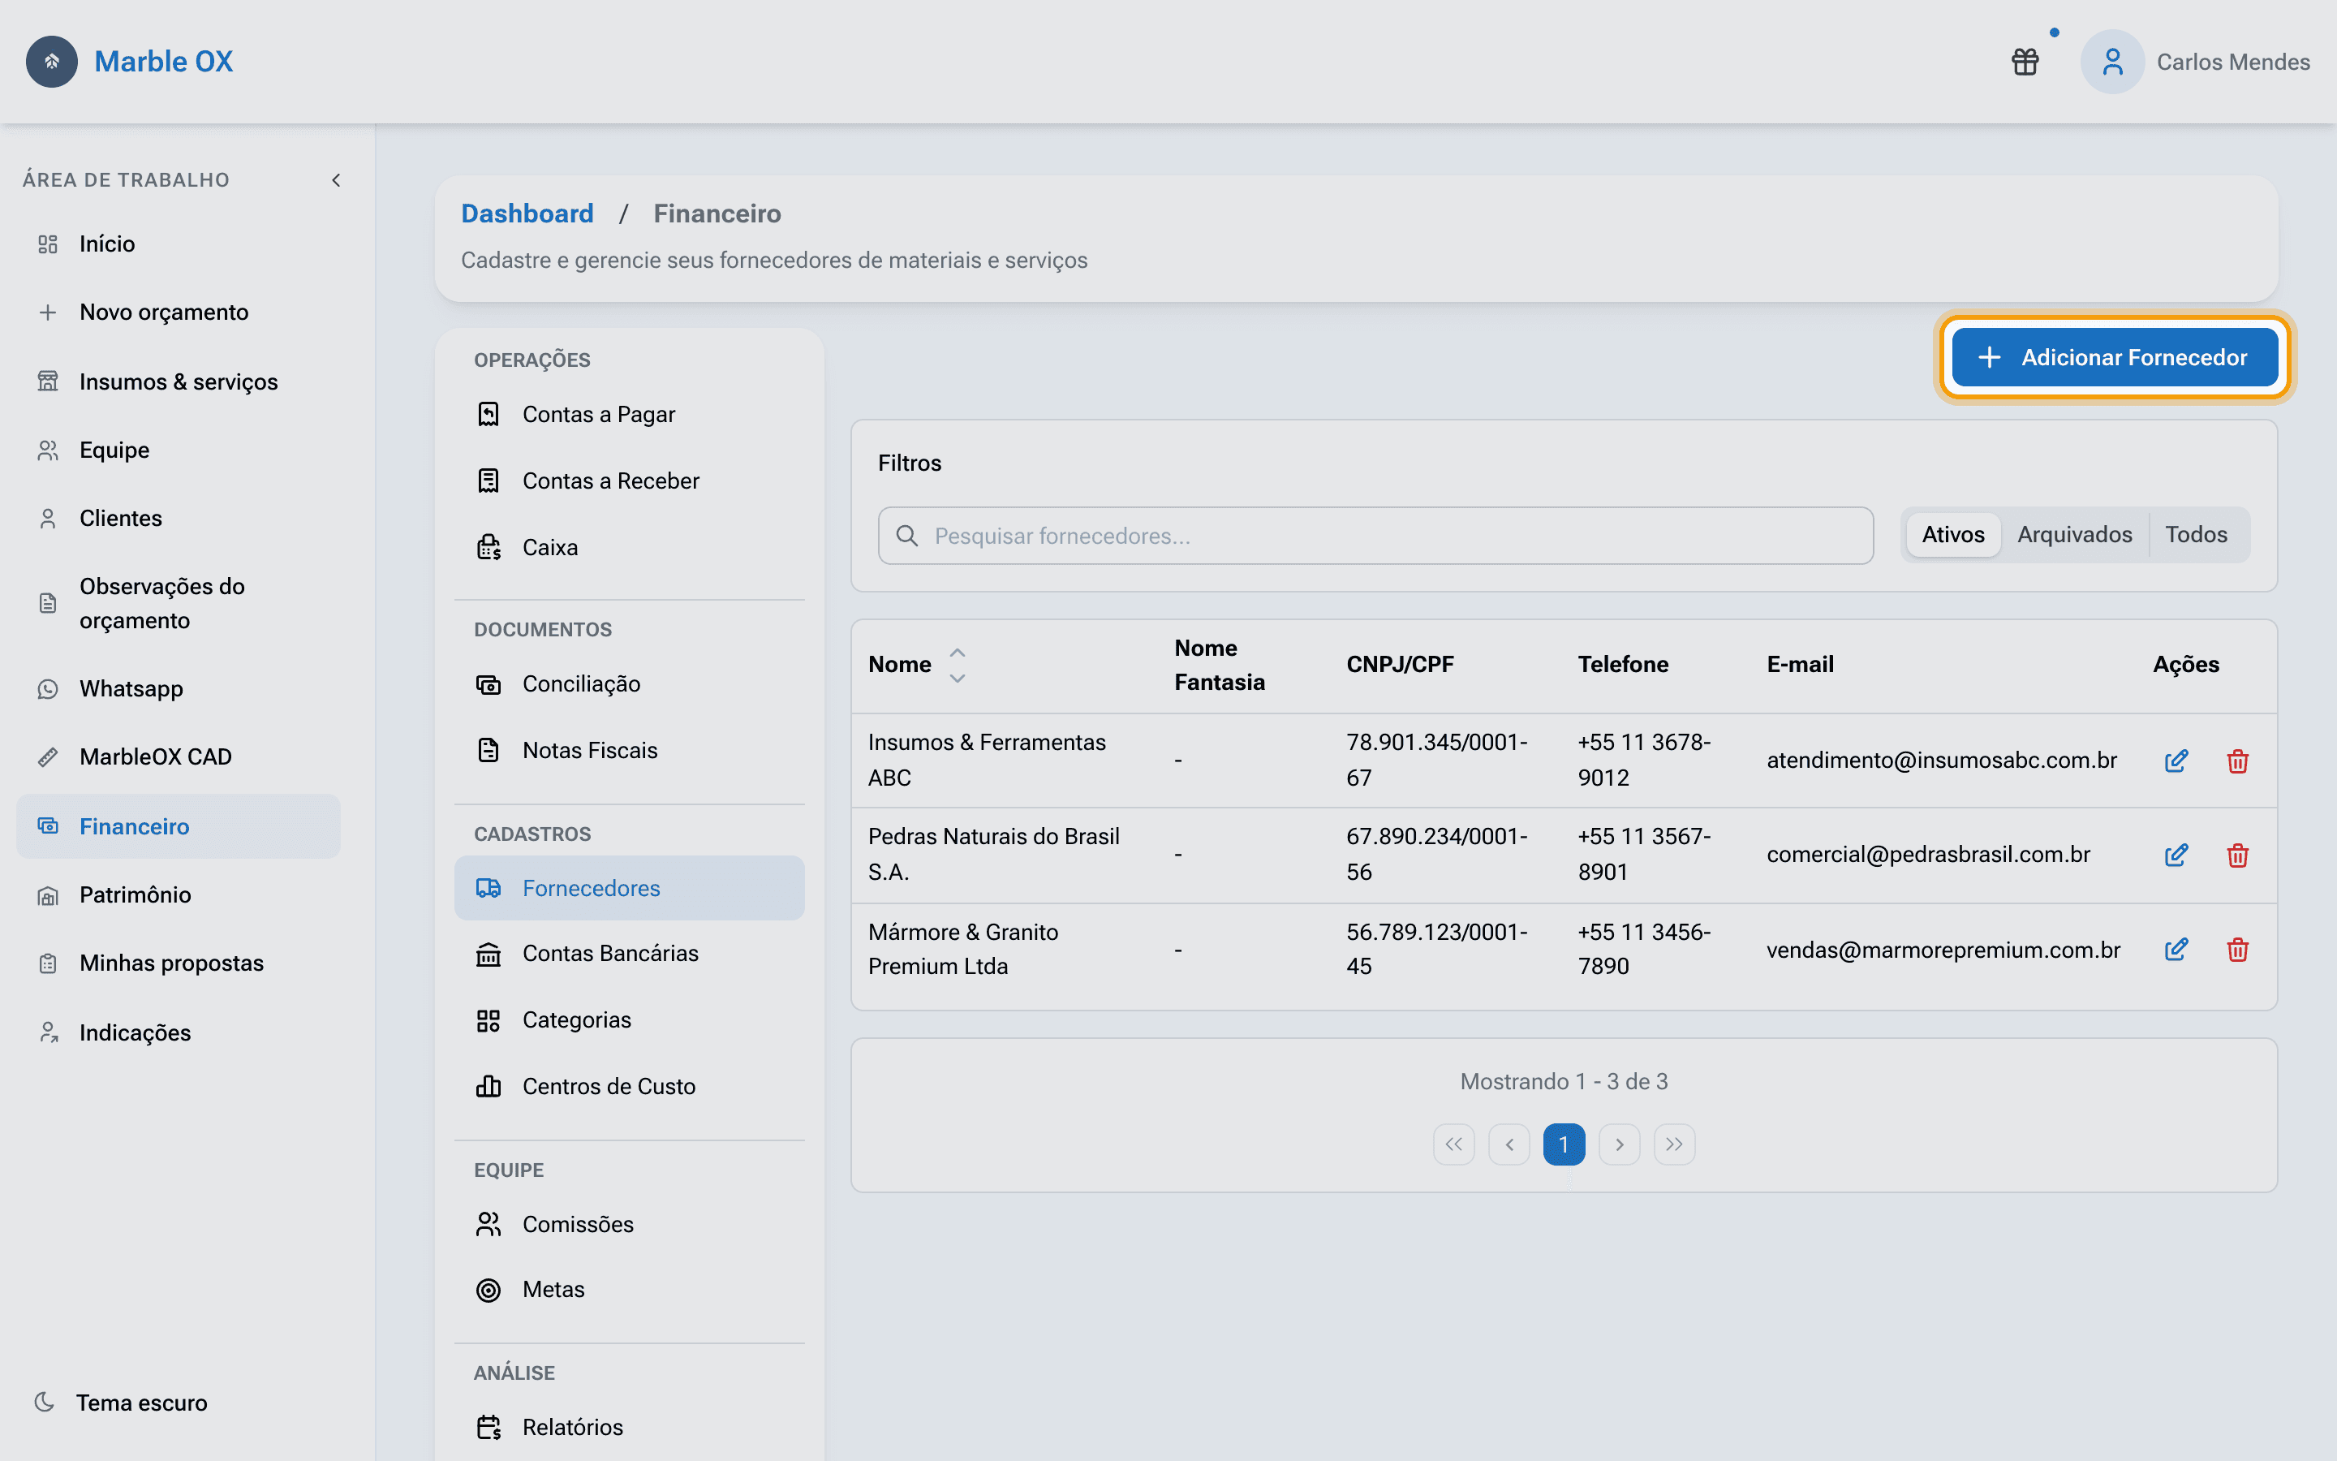Open Insumos & serviços in the sidebar
The width and height of the screenshot is (2337, 1461).
pos(179,381)
